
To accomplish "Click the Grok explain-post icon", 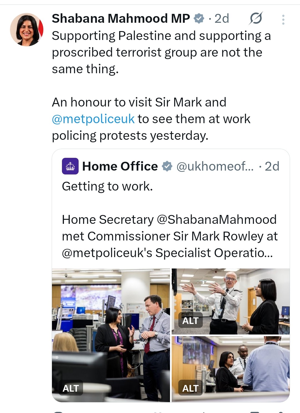I will click(x=256, y=19).
